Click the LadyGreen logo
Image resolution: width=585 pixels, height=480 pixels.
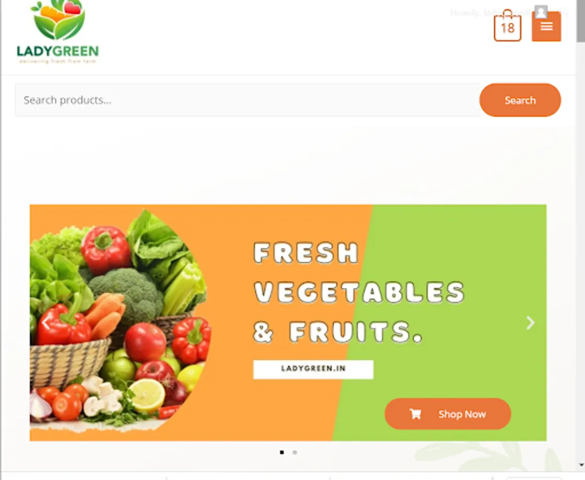click(x=58, y=32)
